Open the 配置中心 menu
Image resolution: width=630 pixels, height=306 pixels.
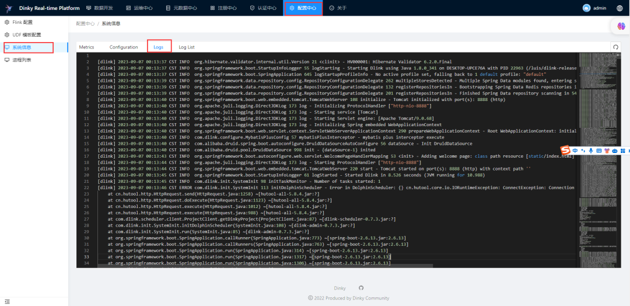click(x=303, y=8)
